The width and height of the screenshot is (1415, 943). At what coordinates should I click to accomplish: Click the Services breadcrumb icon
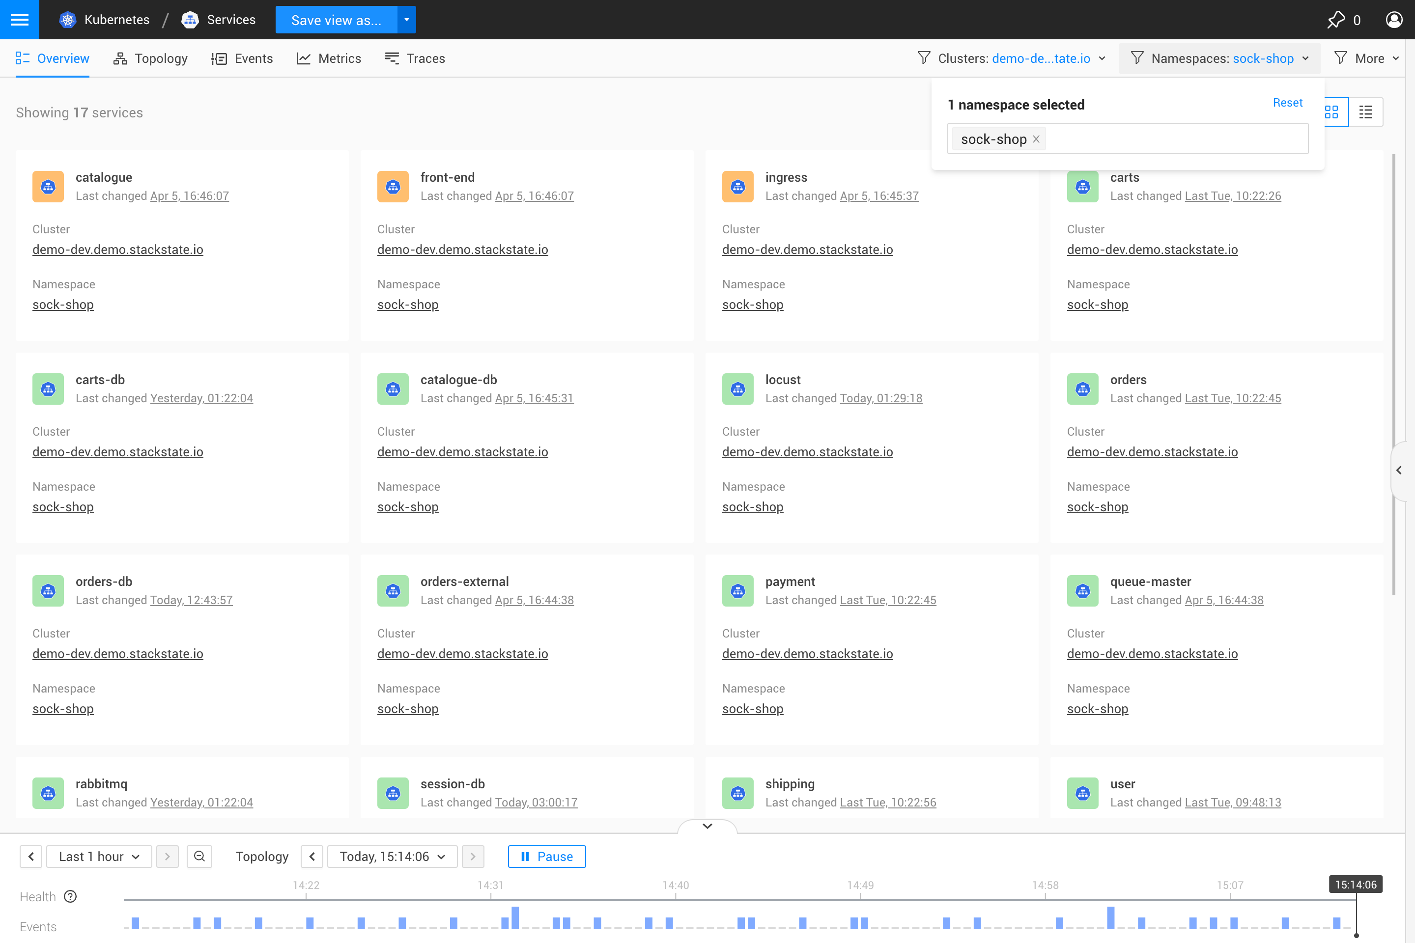pos(190,19)
